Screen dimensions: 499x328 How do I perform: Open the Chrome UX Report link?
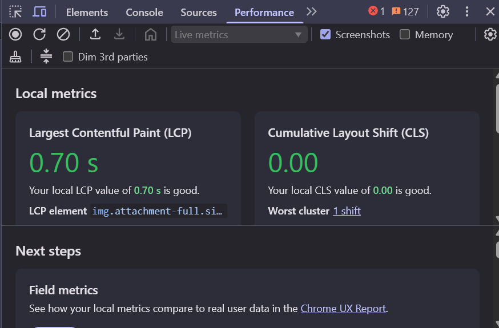343,309
